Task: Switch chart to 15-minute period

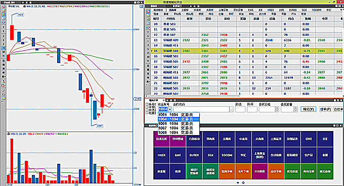Action: pyautogui.click(x=4, y=48)
